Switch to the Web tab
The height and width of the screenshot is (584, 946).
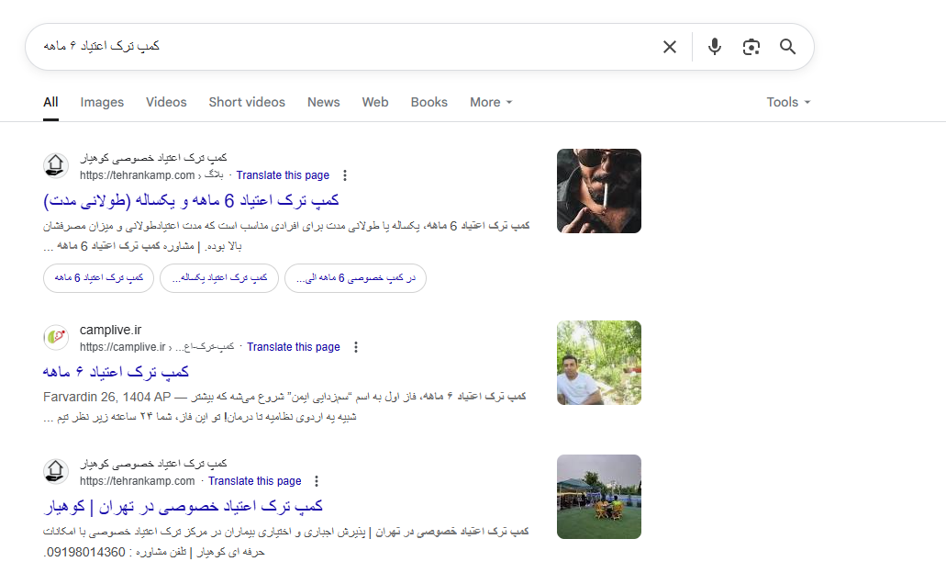(x=375, y=102)
